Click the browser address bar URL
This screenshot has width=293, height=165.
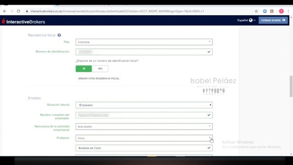pyautogui.click(x=117, y=11)
